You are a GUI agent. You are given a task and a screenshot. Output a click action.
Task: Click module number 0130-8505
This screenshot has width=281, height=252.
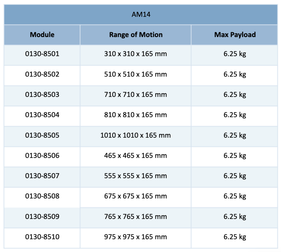42,135
